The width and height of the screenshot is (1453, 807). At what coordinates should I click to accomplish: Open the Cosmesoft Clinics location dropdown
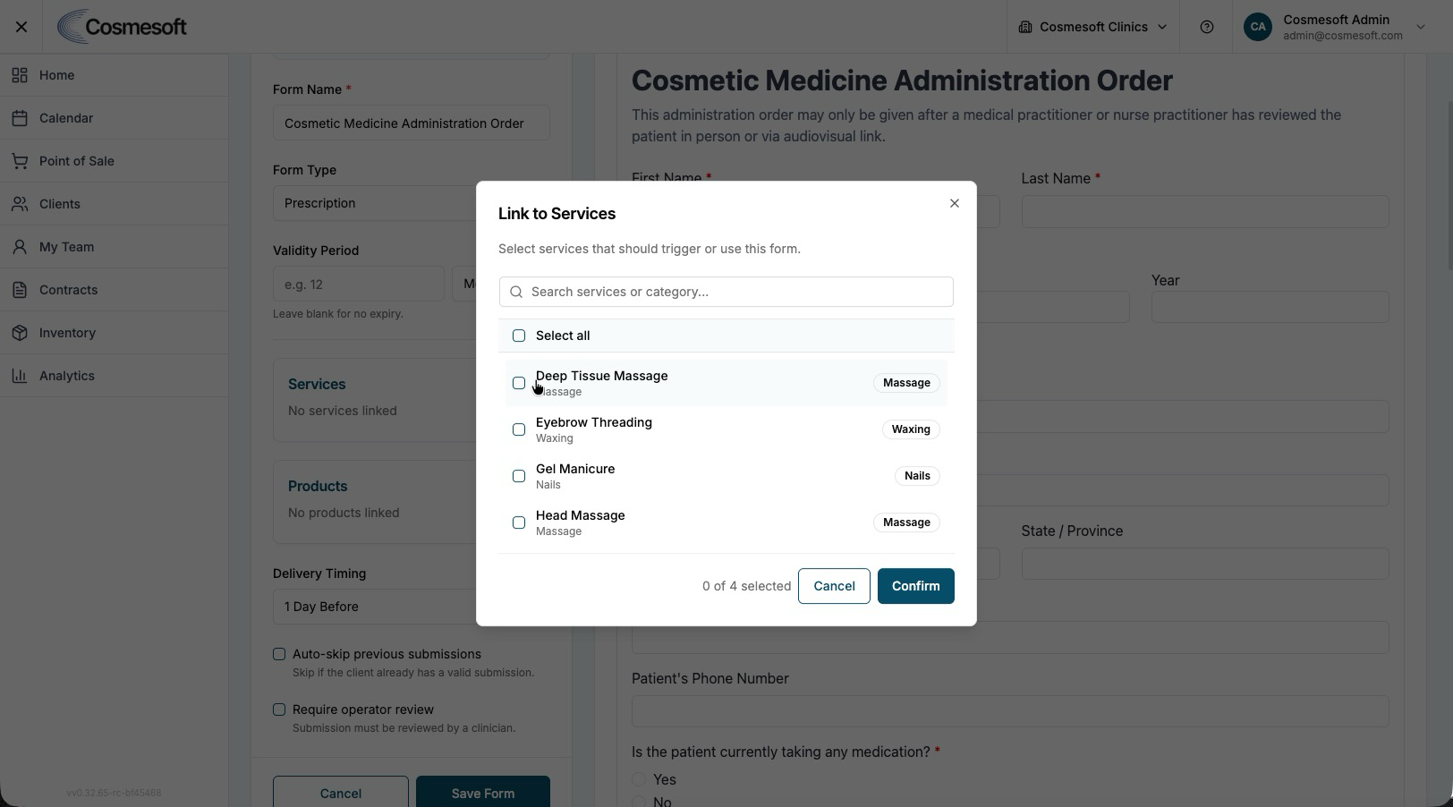click(x=1092, y=27)
